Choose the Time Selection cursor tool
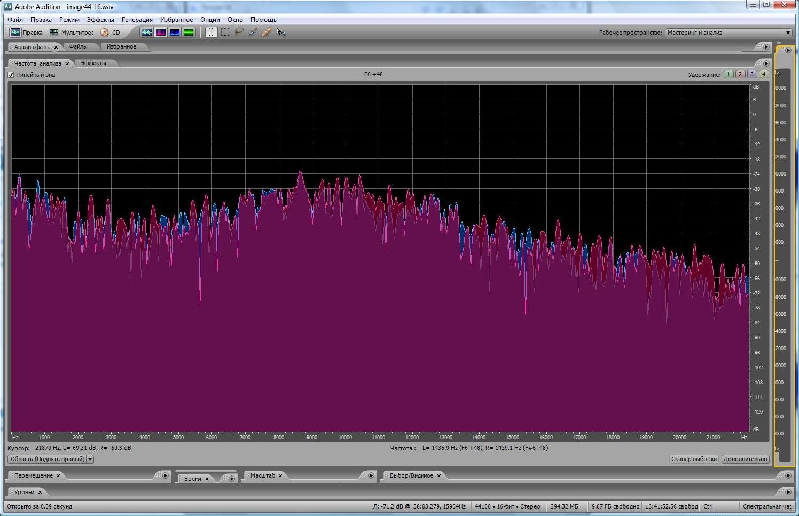 point(211,33)
